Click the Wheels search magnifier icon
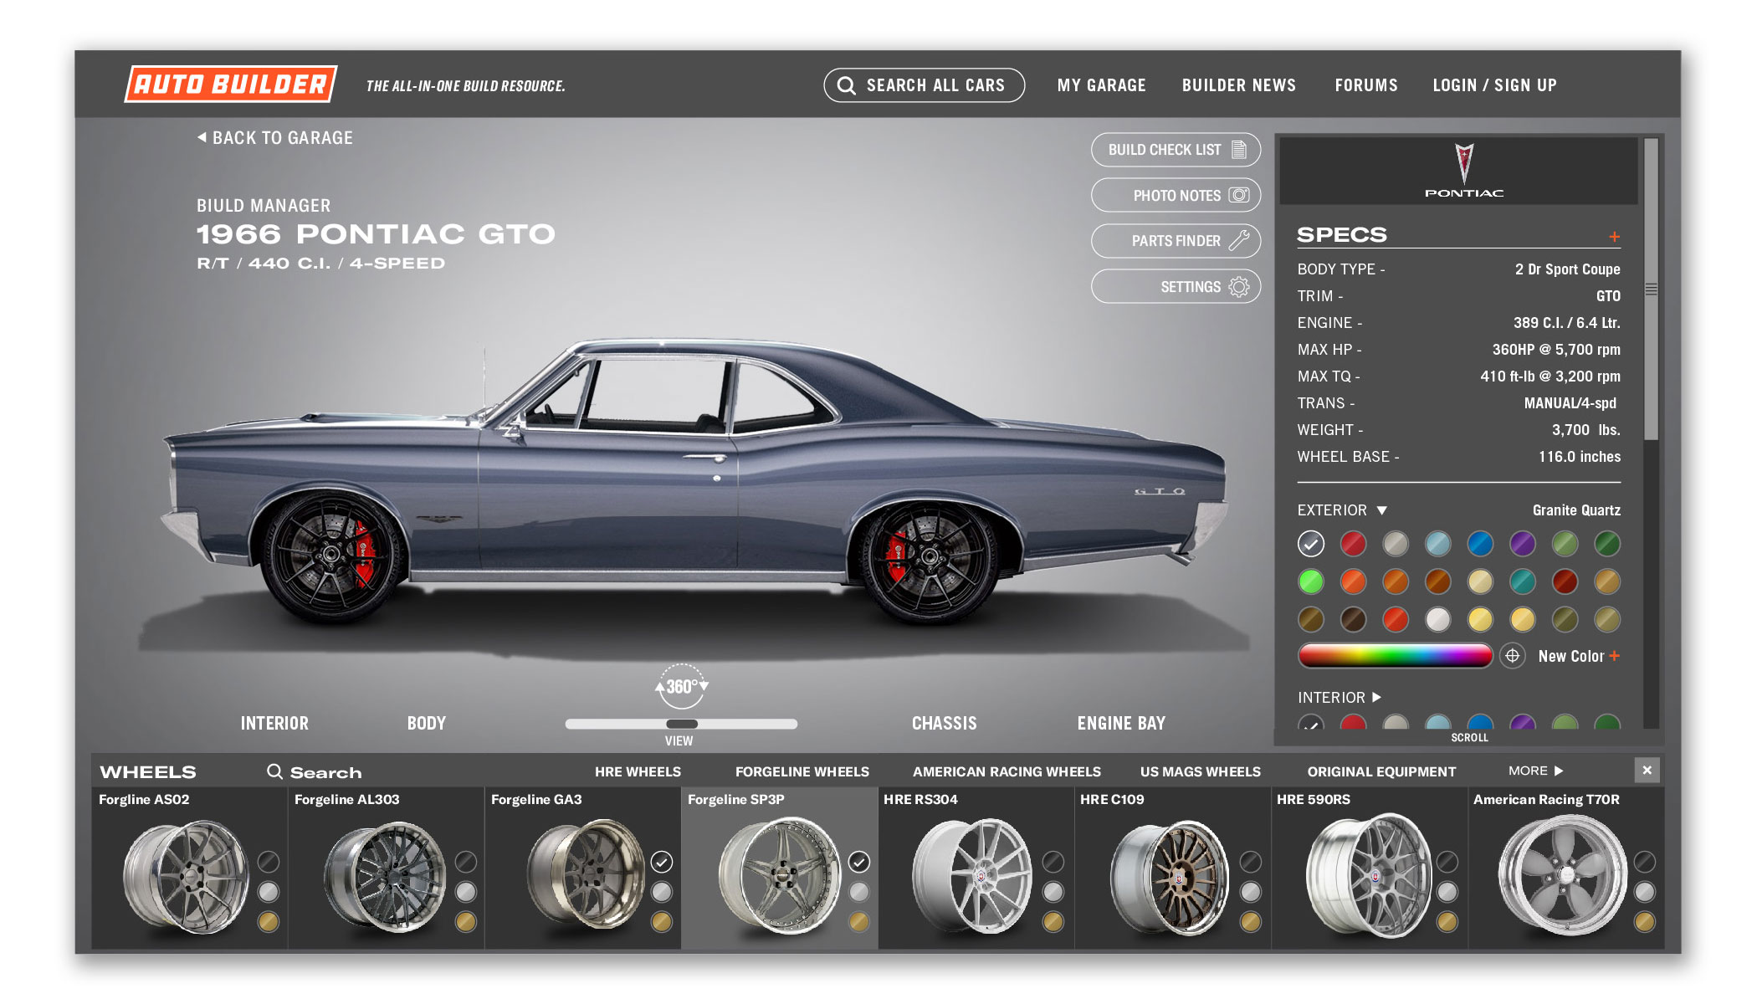The height and width of the screenshot is (1004, 1757). tap(274, 771)
